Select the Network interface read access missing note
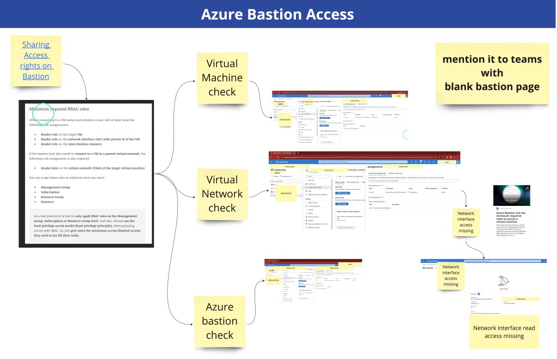 pyautogui.click(x=504, y=332)
